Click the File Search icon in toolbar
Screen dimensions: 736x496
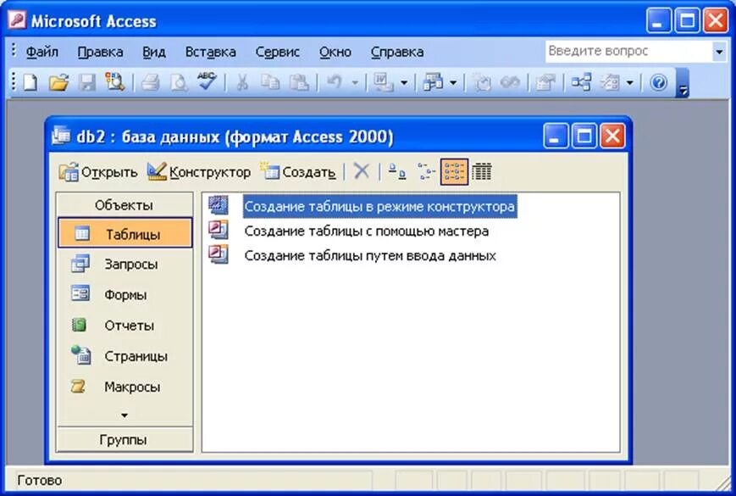pyautogui.click(x=114, y=83)
